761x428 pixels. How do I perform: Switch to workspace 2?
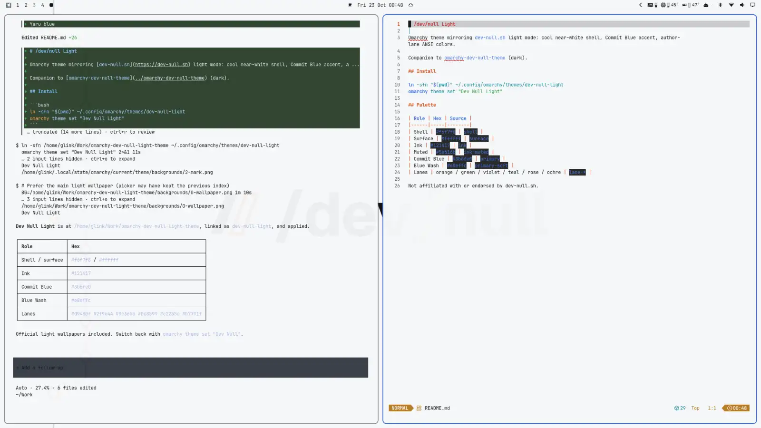26,5
